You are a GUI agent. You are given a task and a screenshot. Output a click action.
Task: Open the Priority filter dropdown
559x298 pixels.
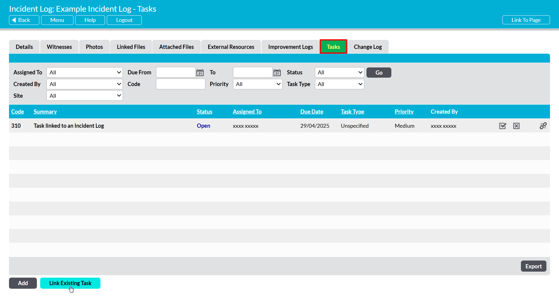(258, 84)
